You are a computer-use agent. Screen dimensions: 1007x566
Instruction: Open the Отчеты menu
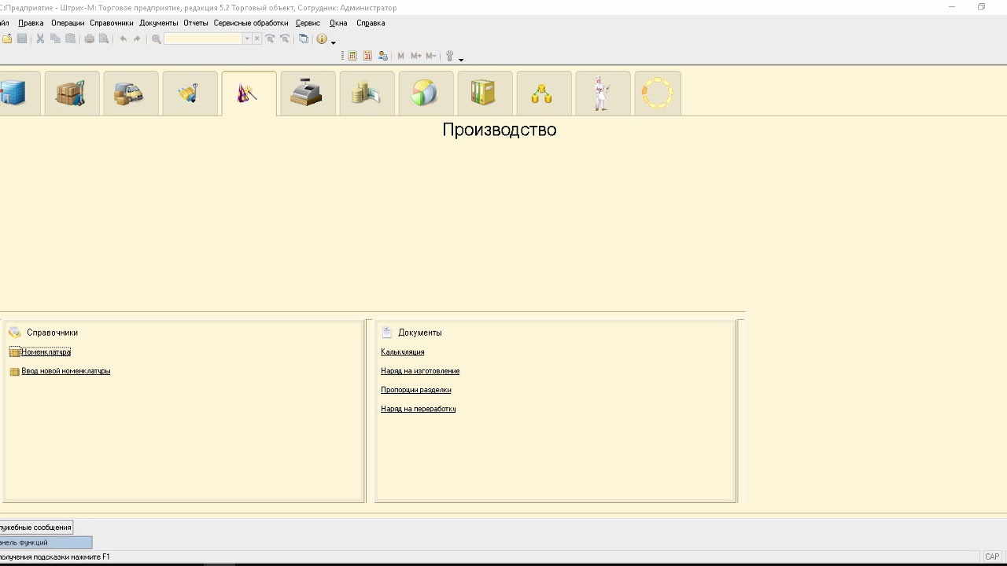(196, 23)
